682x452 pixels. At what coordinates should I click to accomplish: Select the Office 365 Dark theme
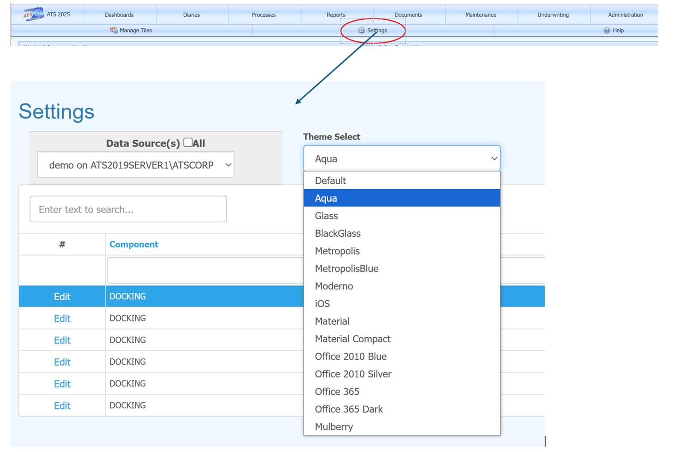click(x=349, y=409)
